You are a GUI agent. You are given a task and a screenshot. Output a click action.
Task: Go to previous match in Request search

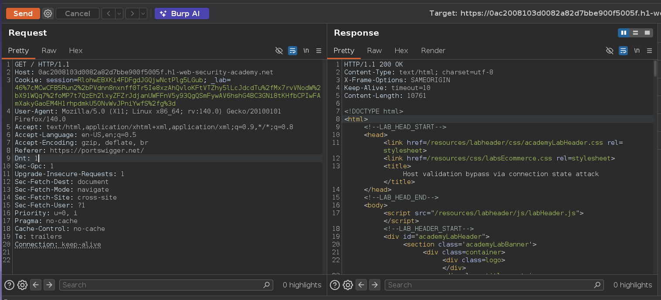36,285
